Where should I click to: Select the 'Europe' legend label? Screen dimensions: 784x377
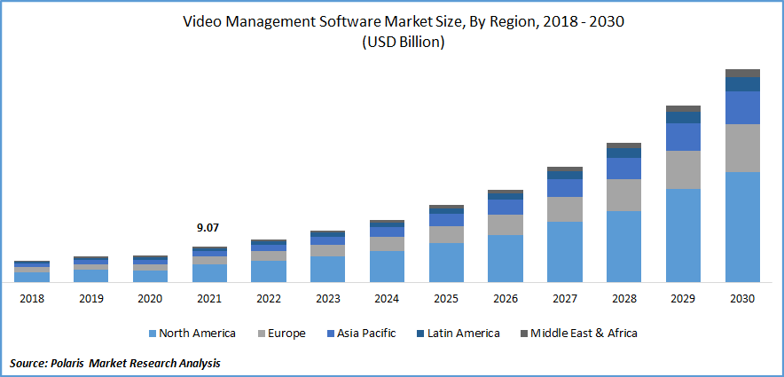(288, 334)
